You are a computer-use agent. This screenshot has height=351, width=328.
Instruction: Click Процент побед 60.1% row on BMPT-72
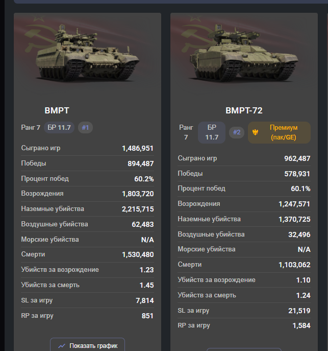pyautogui.click(x=244, y=189)
